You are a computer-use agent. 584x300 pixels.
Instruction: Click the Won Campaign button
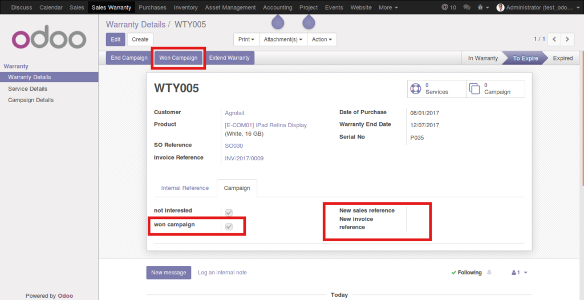coord(179,58)
